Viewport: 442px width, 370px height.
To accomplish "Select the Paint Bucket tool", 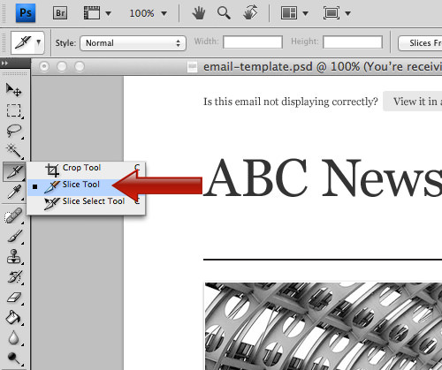I will 13,317.
